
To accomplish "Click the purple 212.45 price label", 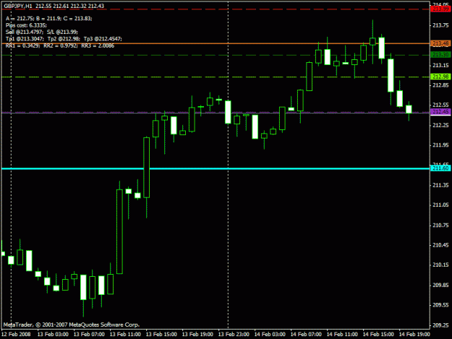I will point(440,112).
